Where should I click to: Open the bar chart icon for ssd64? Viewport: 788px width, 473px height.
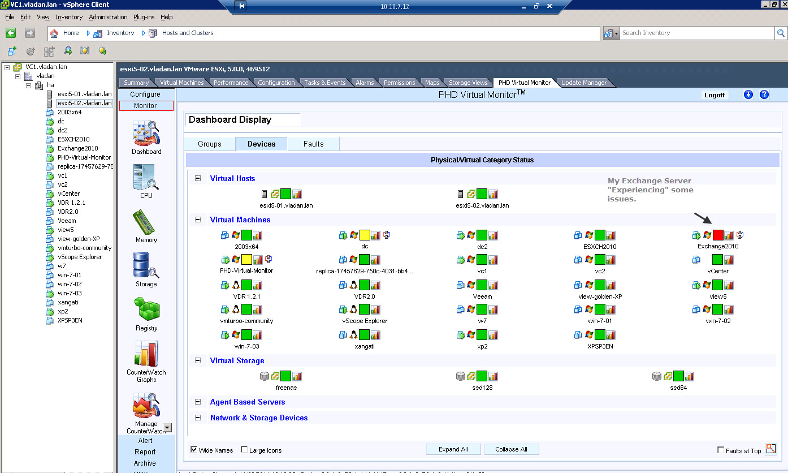[x=689, y=376]
